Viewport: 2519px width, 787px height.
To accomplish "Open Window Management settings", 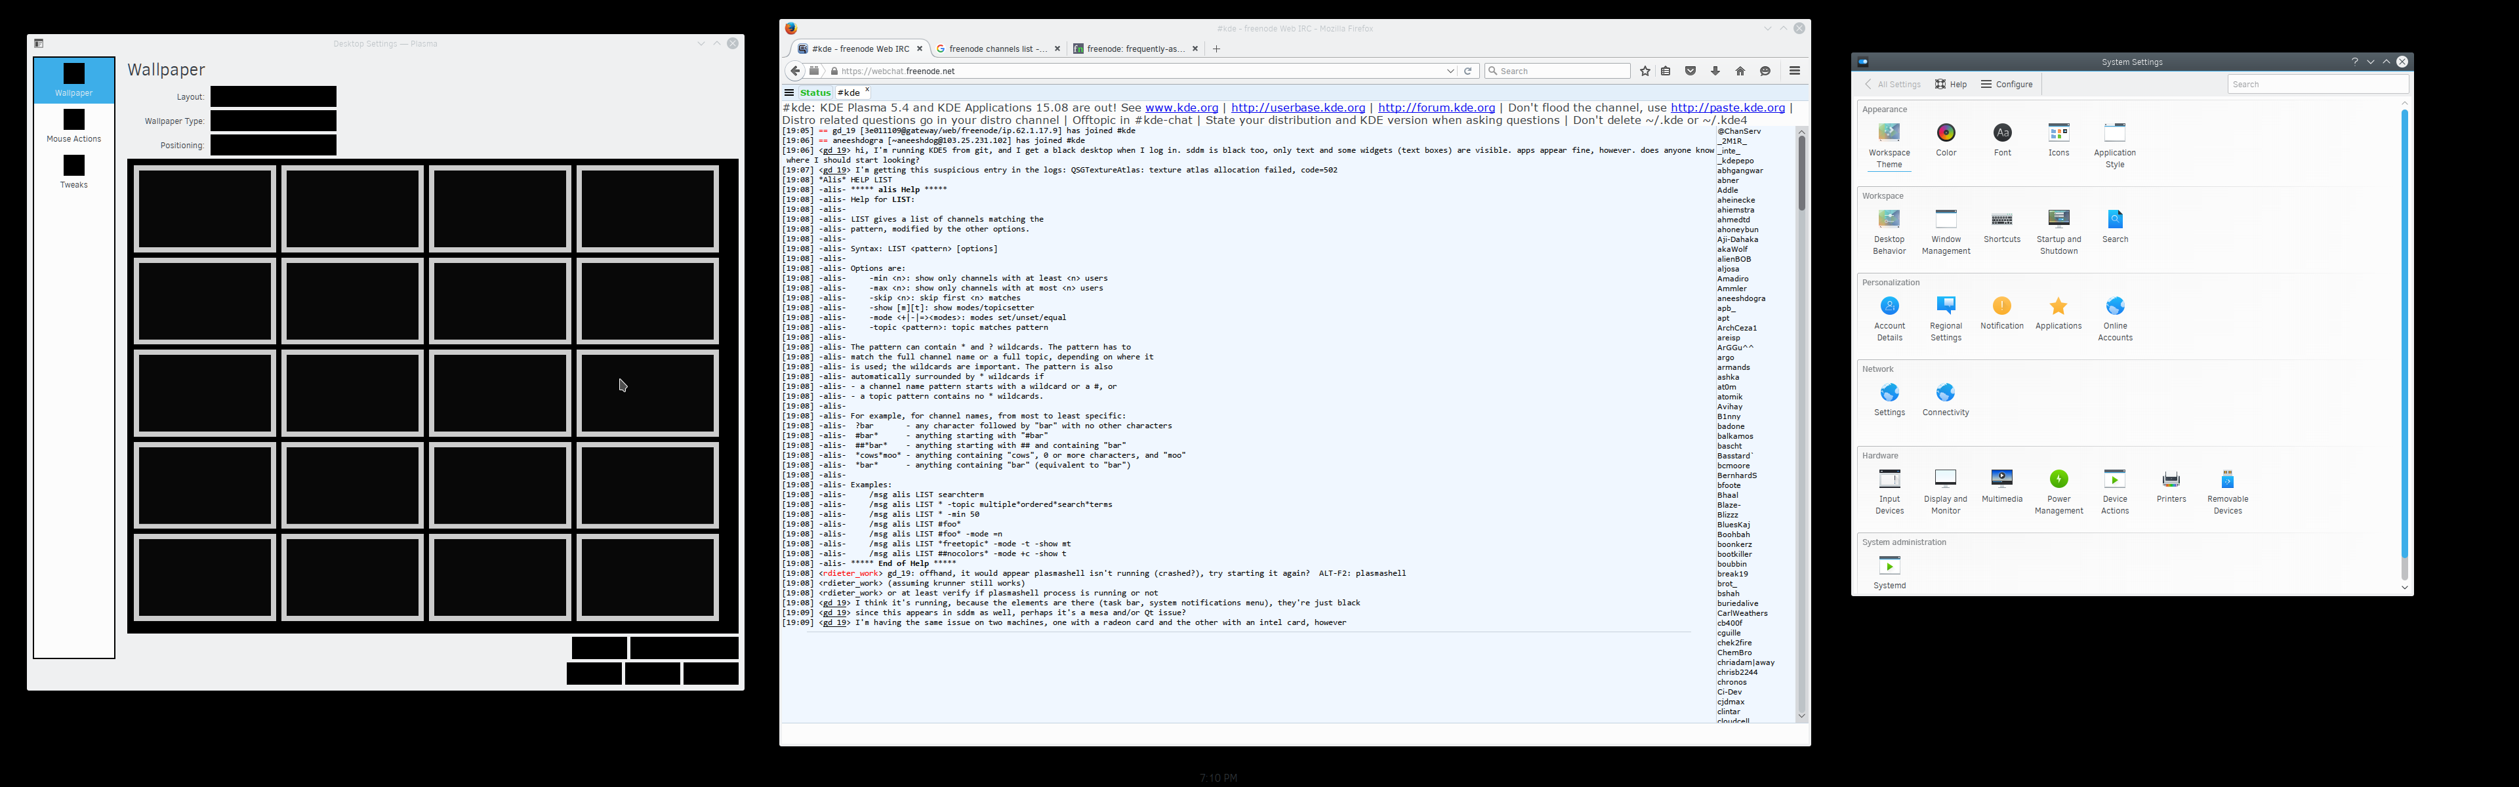I will tap(1945, 232).
